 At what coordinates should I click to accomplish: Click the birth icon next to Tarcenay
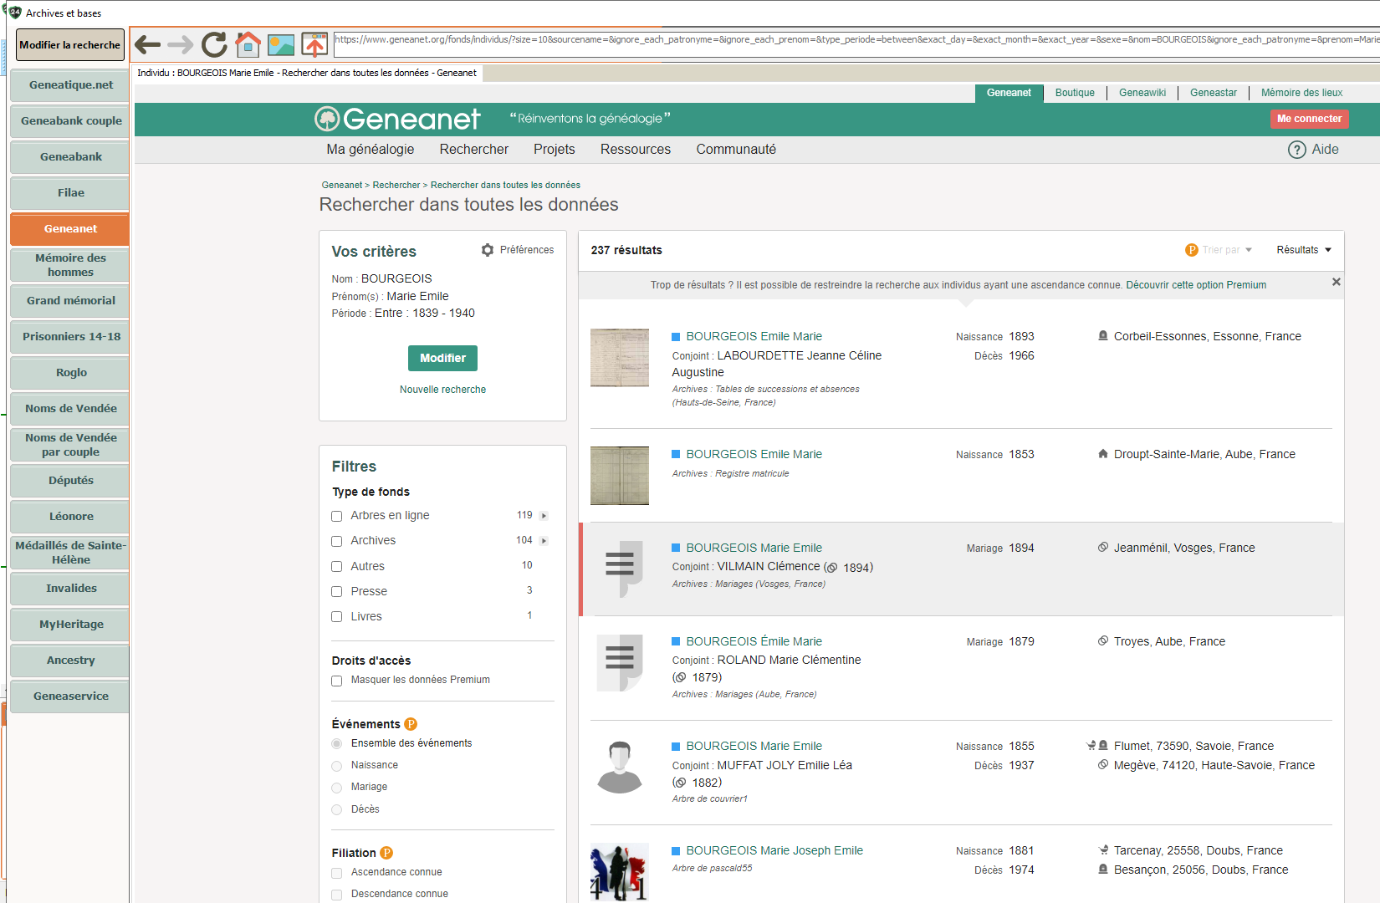[x=1103, y=850]
